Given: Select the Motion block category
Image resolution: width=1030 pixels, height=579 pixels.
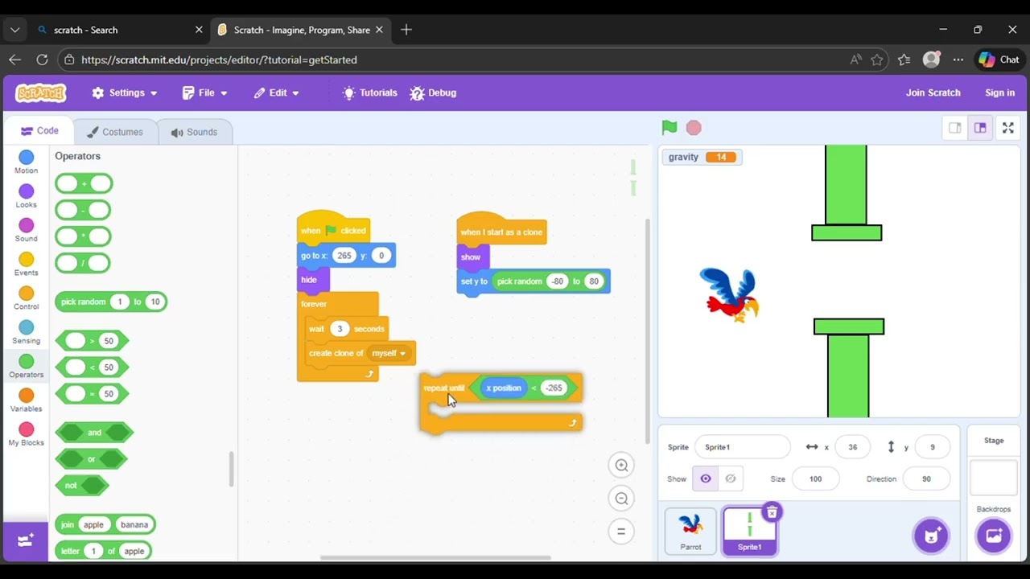Looking at the screenshot, I should [x=27, y=162].
